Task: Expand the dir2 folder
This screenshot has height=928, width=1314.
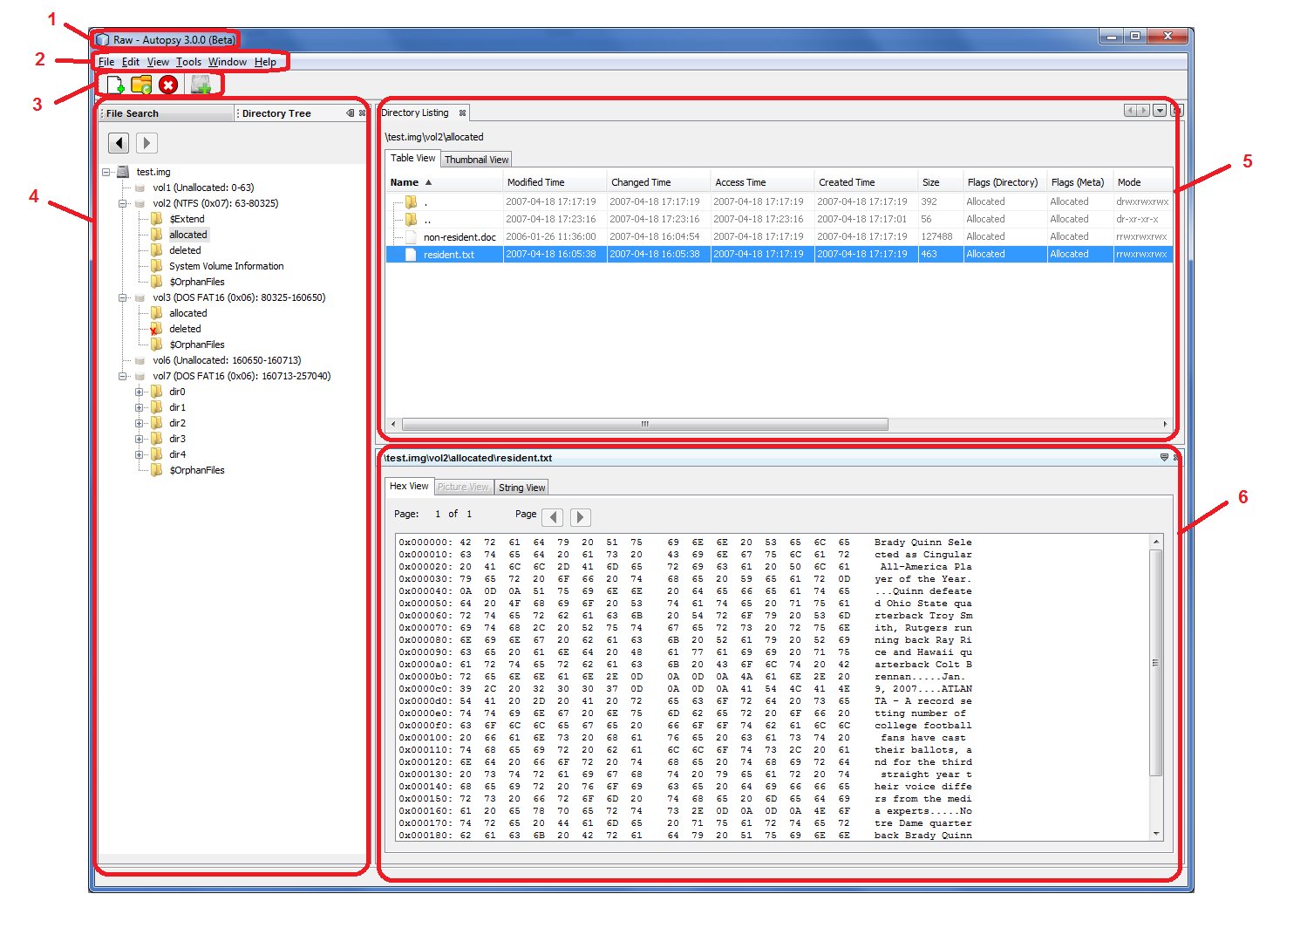Action: (140, 423)
